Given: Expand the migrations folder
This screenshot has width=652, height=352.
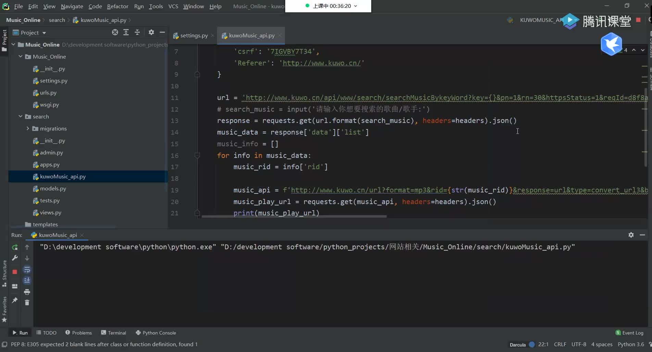Looking at the screenshot, I should [x=28, y=128].
